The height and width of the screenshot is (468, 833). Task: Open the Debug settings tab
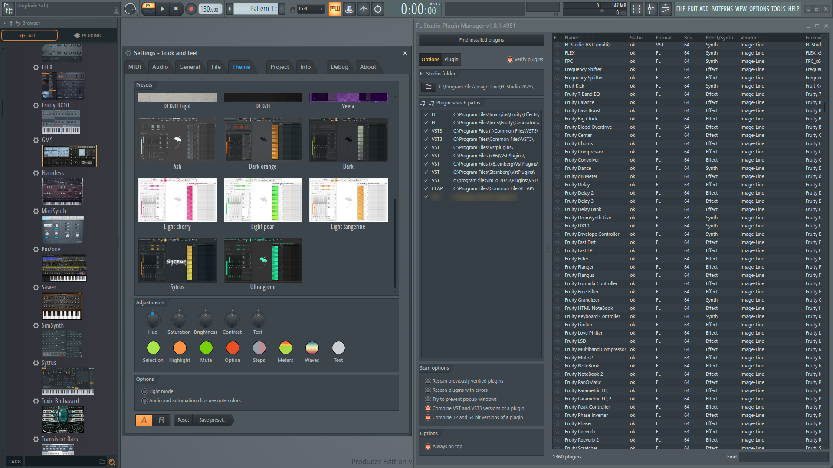pos(339,67)
